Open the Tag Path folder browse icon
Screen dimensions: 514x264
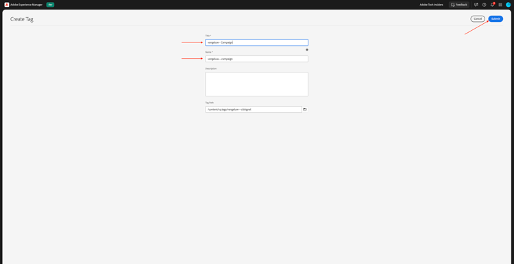pos(305,109)
